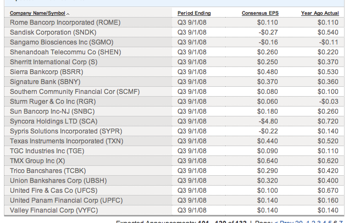Select Trico Bancshares (TCBK) row

[x=49, y=170]
